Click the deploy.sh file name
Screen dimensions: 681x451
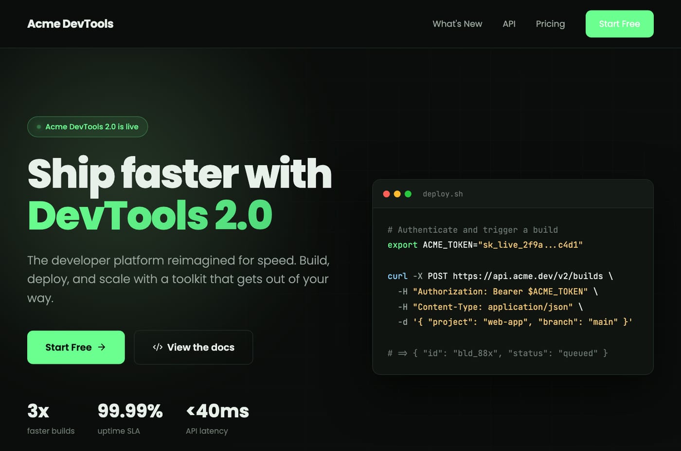point(443,194)
